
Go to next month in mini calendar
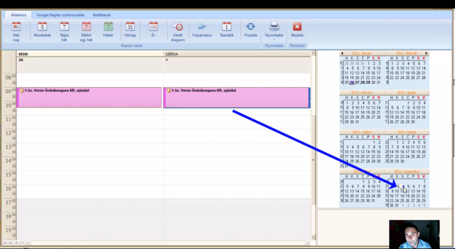pyautogui.click(x=426, y=53)
